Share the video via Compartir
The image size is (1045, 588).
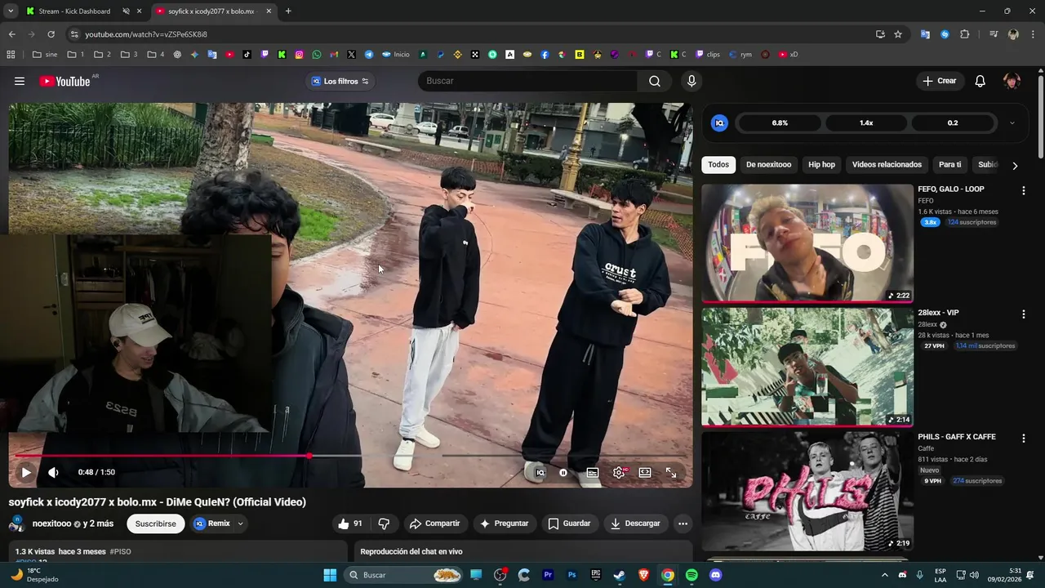click(x=435, y=523)
